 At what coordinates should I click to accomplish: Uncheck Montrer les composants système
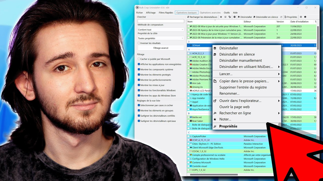pyautogui.click(x=139, y=70)
